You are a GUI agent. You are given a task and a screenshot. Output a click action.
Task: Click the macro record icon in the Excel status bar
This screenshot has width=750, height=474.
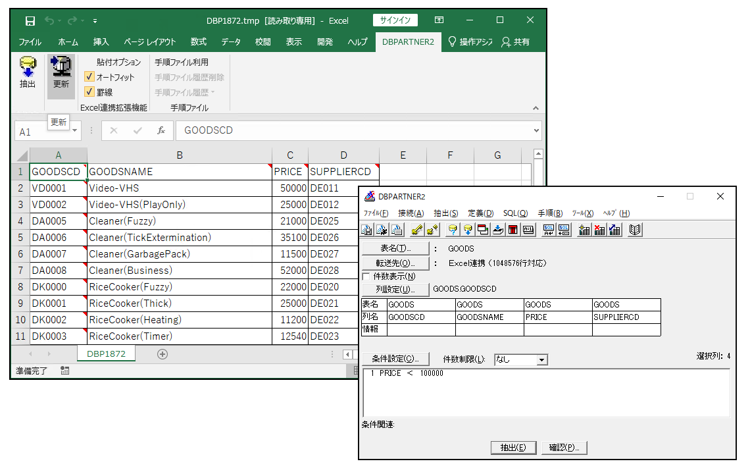[65, 371]
